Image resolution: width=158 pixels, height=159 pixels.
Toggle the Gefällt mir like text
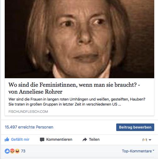click(x=20, y=140)
